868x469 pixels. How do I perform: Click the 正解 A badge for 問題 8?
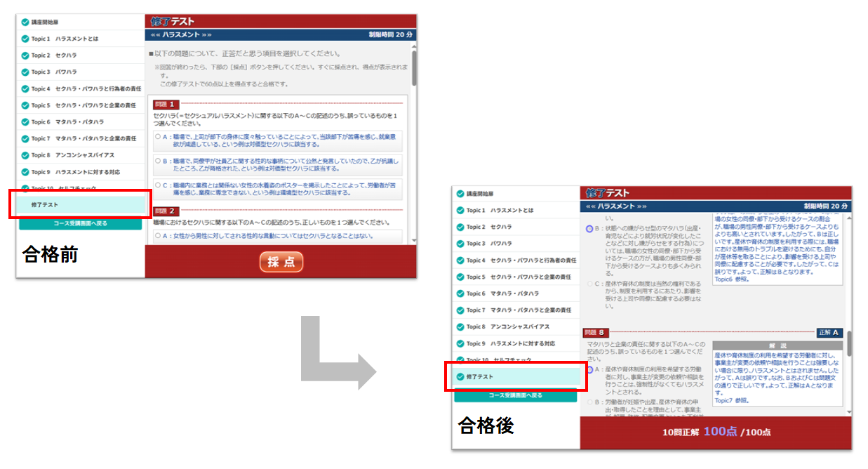click(x=829, y=332)
